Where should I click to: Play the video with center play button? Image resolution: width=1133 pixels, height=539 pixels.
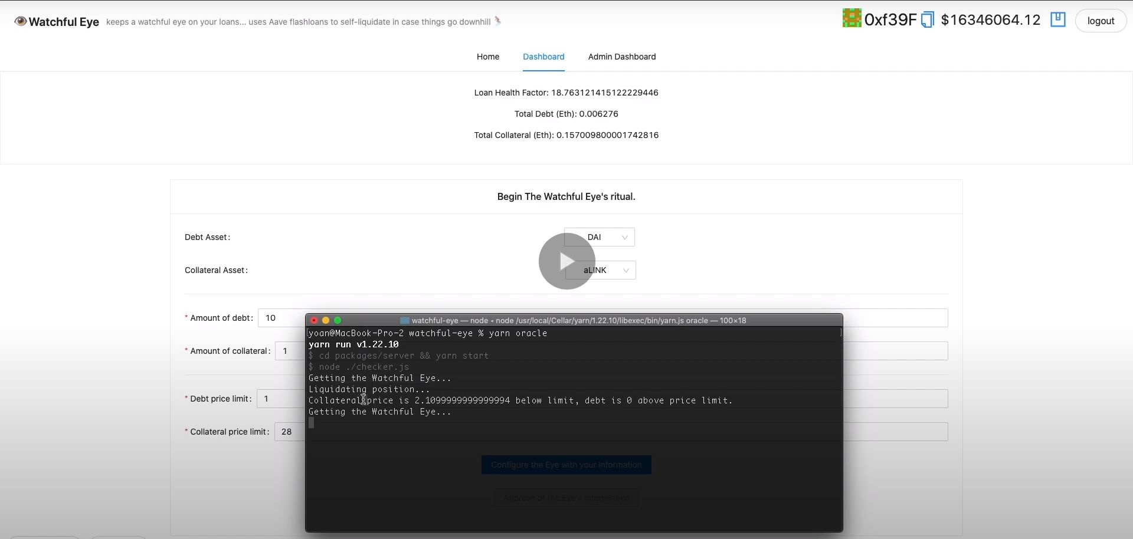click(566, 261)
